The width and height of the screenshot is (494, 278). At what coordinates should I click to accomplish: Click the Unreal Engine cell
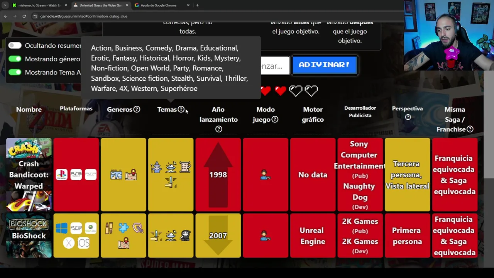click(x=313, y=236)
